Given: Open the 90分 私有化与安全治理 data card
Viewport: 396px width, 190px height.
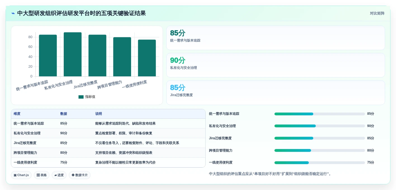Looking at the screenshot, I should (x=276, y=65).
